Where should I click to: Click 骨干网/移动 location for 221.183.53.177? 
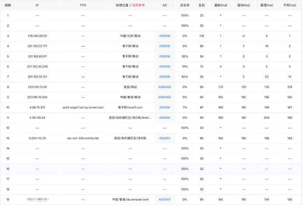pos(130,46)
